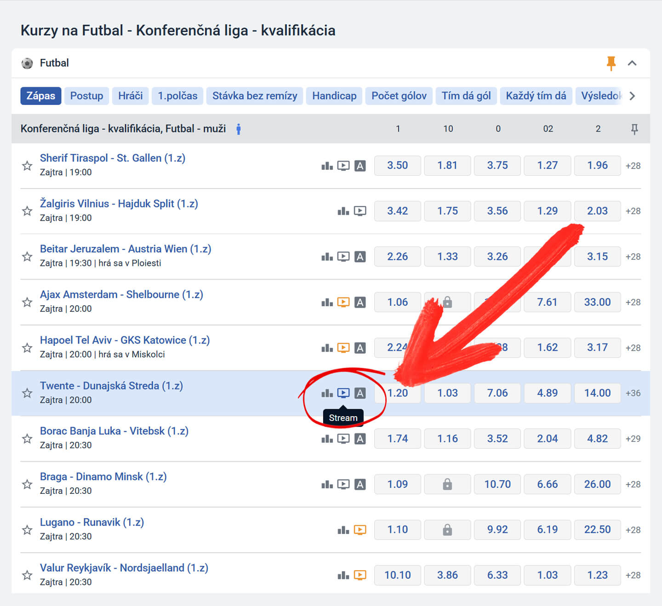Expand +29 more bets for Borac Banja Luka

[633, 439]
